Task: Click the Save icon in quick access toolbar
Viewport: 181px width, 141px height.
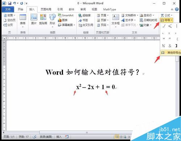Action: tap(10, 3)
